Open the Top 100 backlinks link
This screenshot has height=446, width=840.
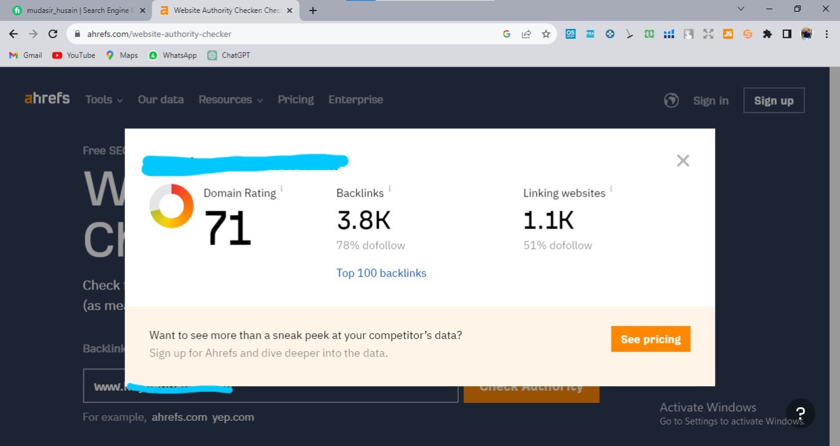pos(381,273)
